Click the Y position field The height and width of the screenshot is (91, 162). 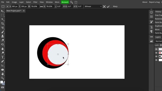24,6
